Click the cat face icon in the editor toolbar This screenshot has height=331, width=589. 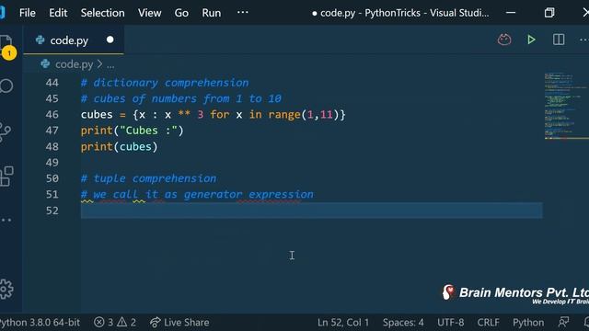(x=504, y=40)
